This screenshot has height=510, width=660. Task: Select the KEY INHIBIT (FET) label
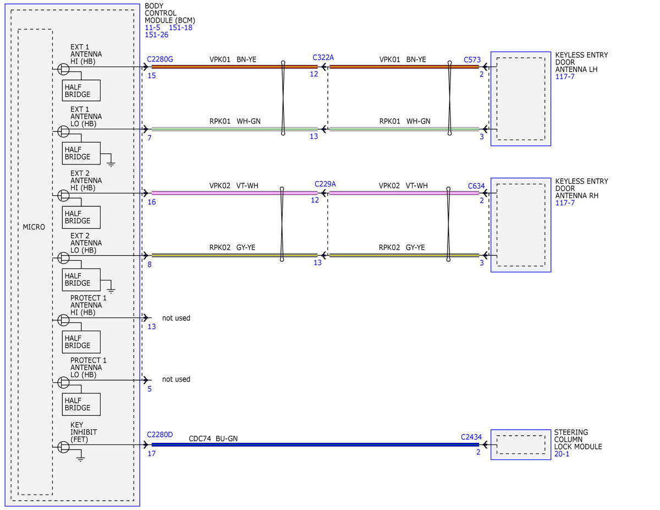(x=84, y=432)
